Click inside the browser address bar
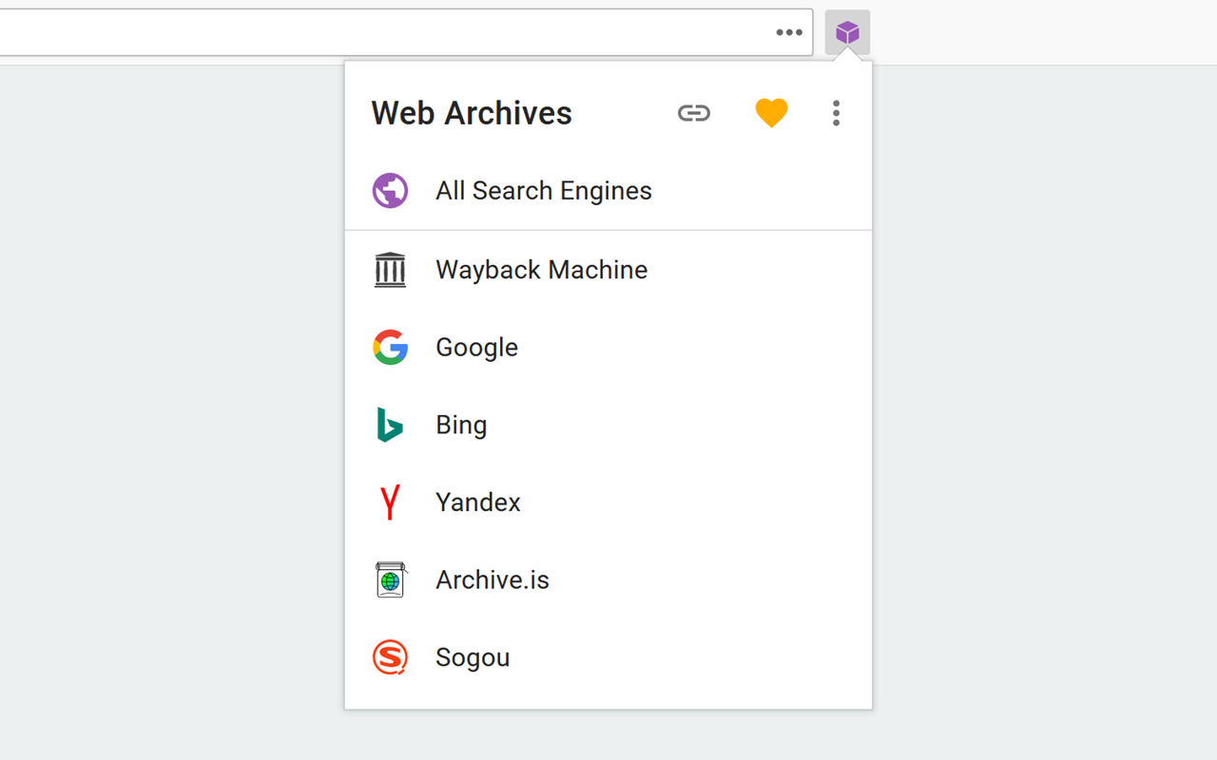1217x760 pixels. (x=380, y=32)
